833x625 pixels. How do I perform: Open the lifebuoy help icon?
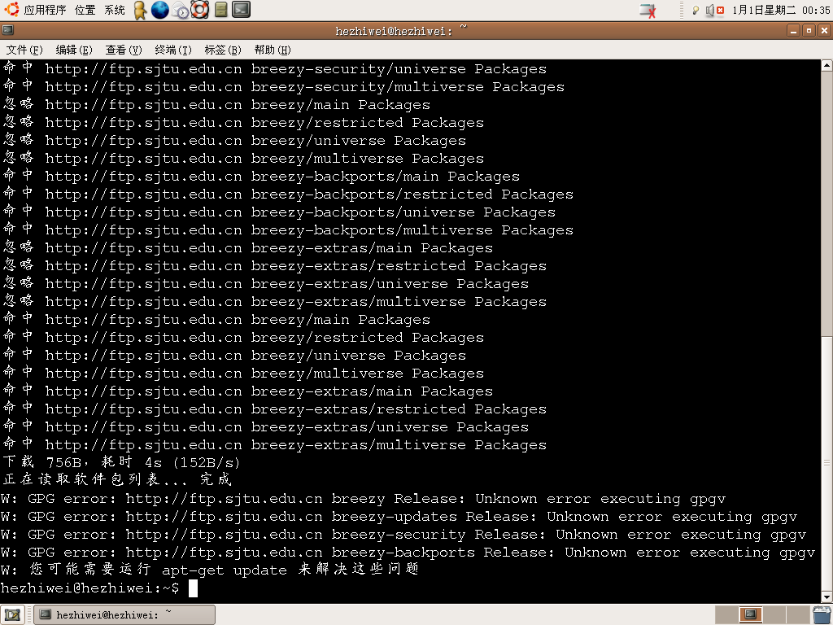(200, 10)
